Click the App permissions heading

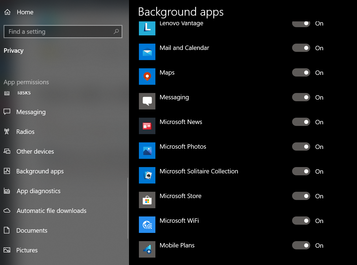(x=26, y=82)
